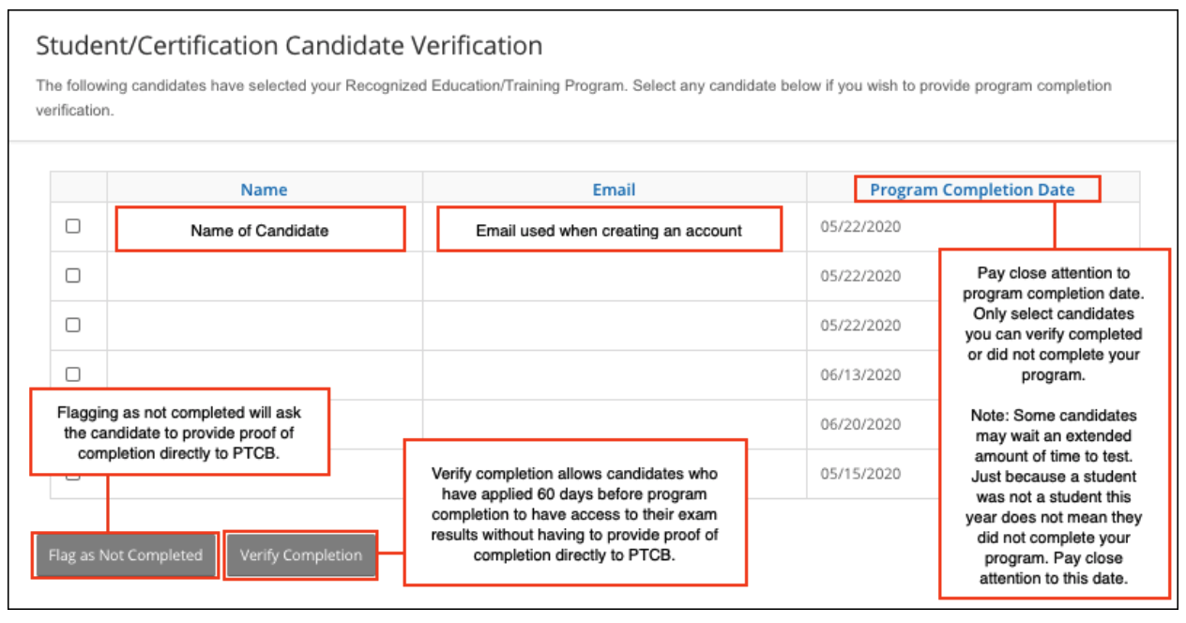
Task: Sort candidates by Email column
Action: (x=615, y=189)
